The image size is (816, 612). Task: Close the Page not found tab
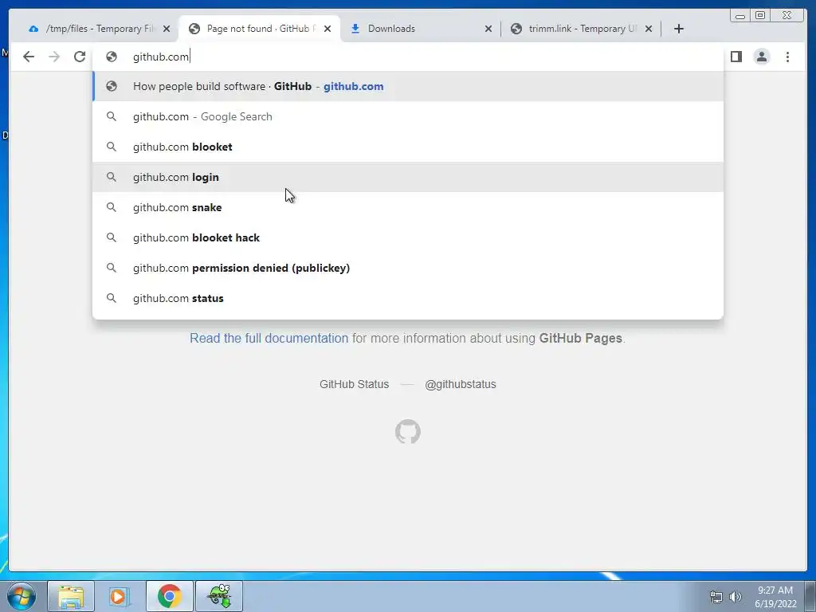click(328, 29)
